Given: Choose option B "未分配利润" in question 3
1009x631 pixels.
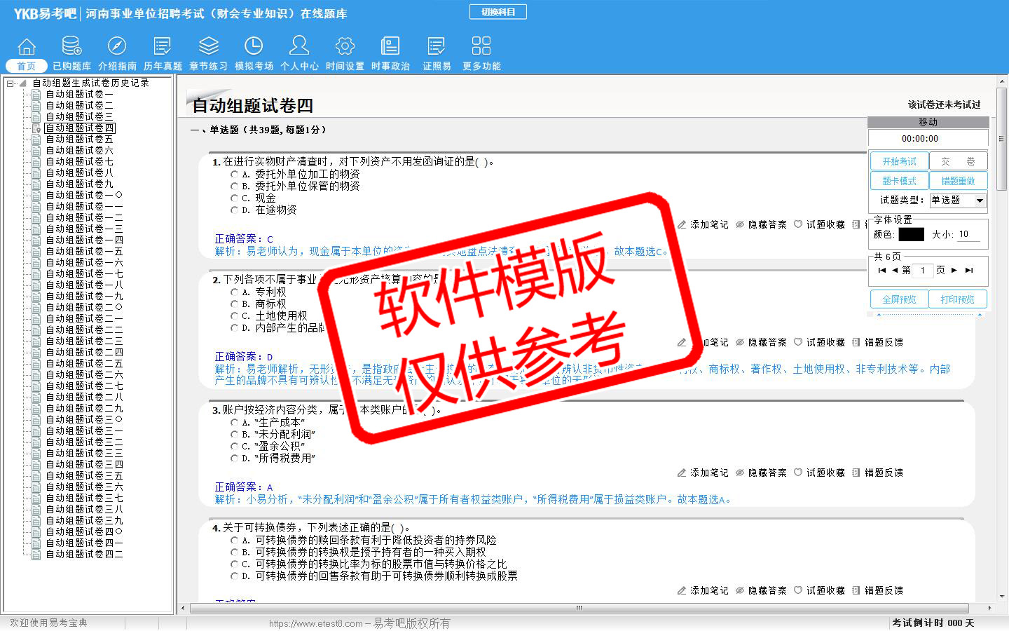Looking at the screenshot, I should (234, 435).
